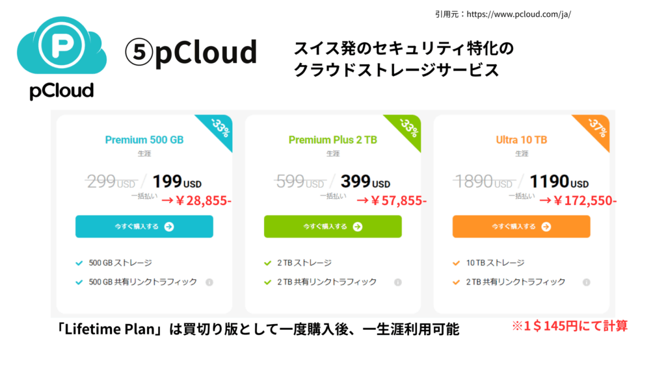
Task: Click the orange -37% discount ribbon
Action: coord(597,130)
